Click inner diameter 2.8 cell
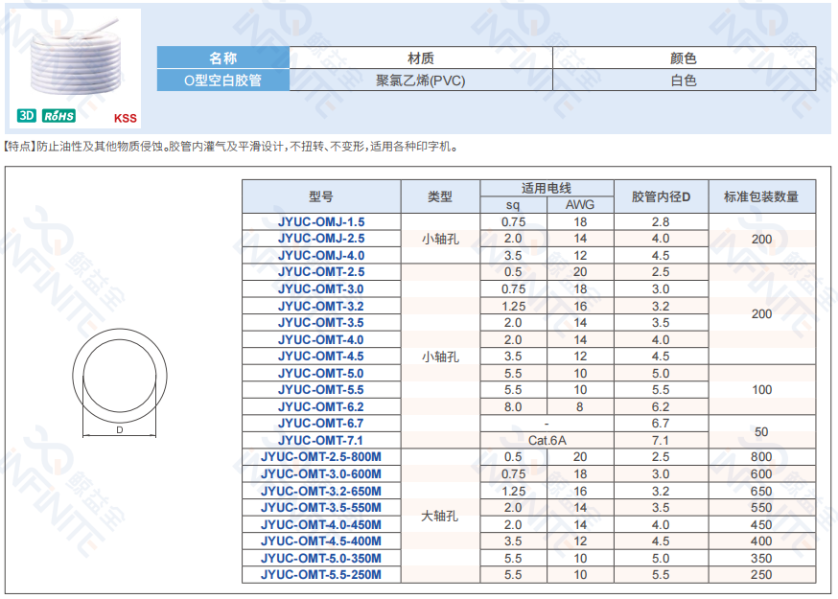This screenshot has width=838, height=599. click(x=662, y=221)
